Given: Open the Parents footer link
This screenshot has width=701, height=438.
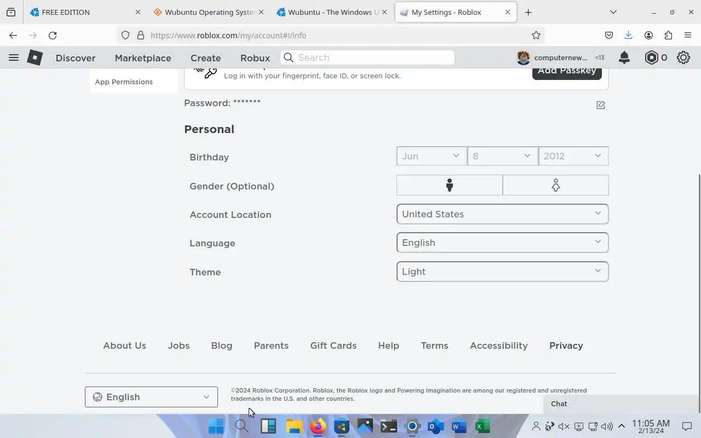Looking at the screenshot, I should (x=271, y=345).
